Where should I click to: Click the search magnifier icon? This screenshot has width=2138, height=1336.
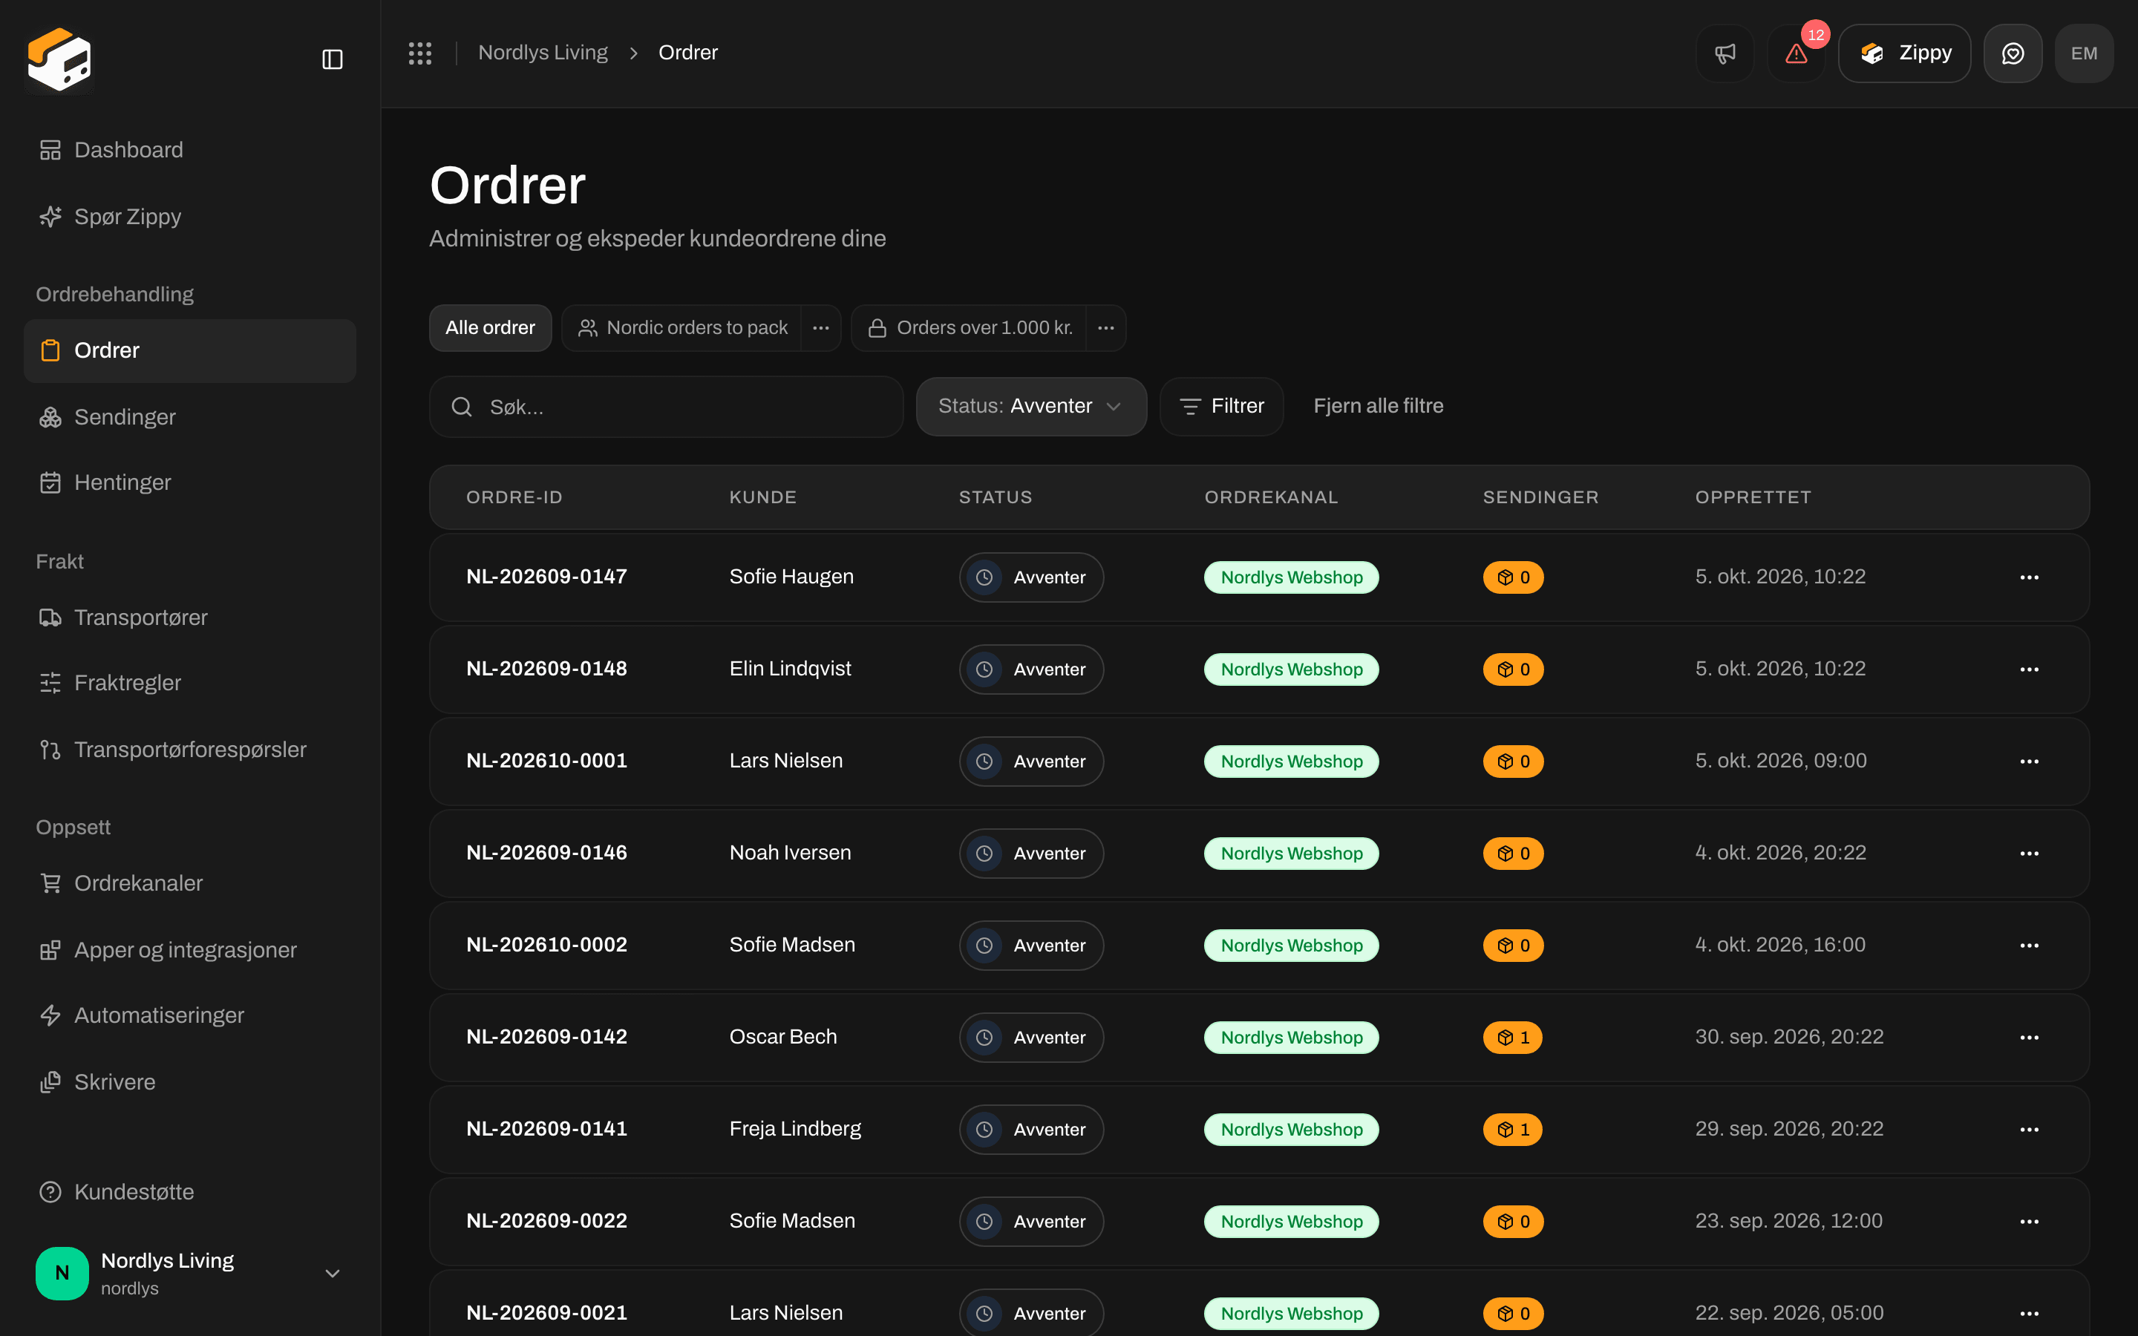pyautogui.click(x=461, y=407)
